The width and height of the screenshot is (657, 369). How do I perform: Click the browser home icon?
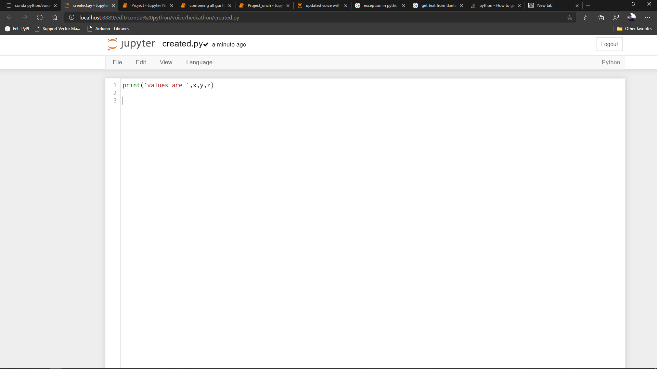[x=55, y=17]
